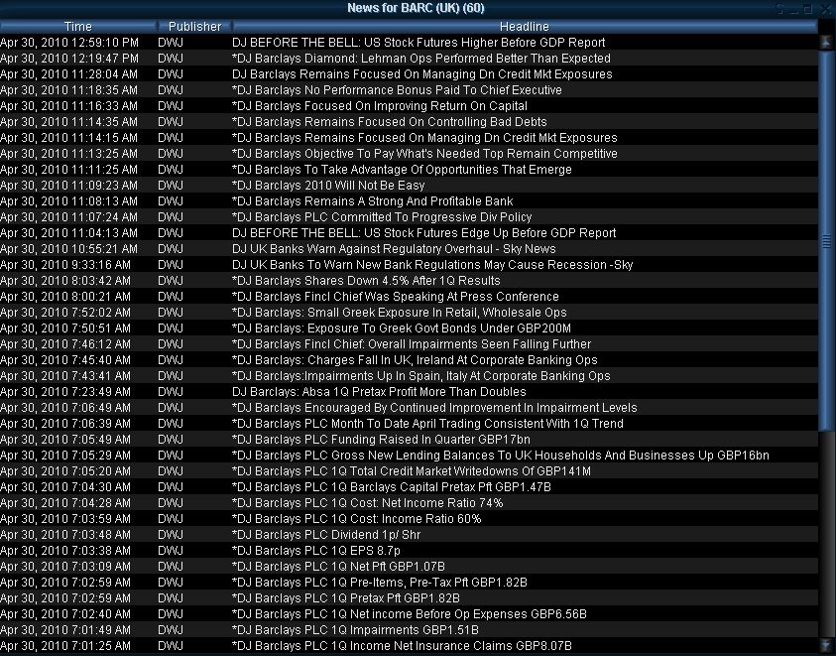The image size is (836, 656).
Task: Click DWJ publisher cell in the 7:03:48 AM row
Action: pos(171,535)
